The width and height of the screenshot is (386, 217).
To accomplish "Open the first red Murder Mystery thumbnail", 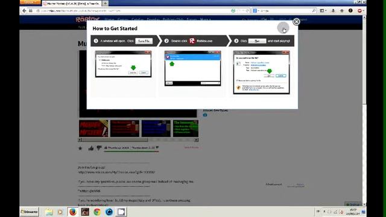I will 93,128.
